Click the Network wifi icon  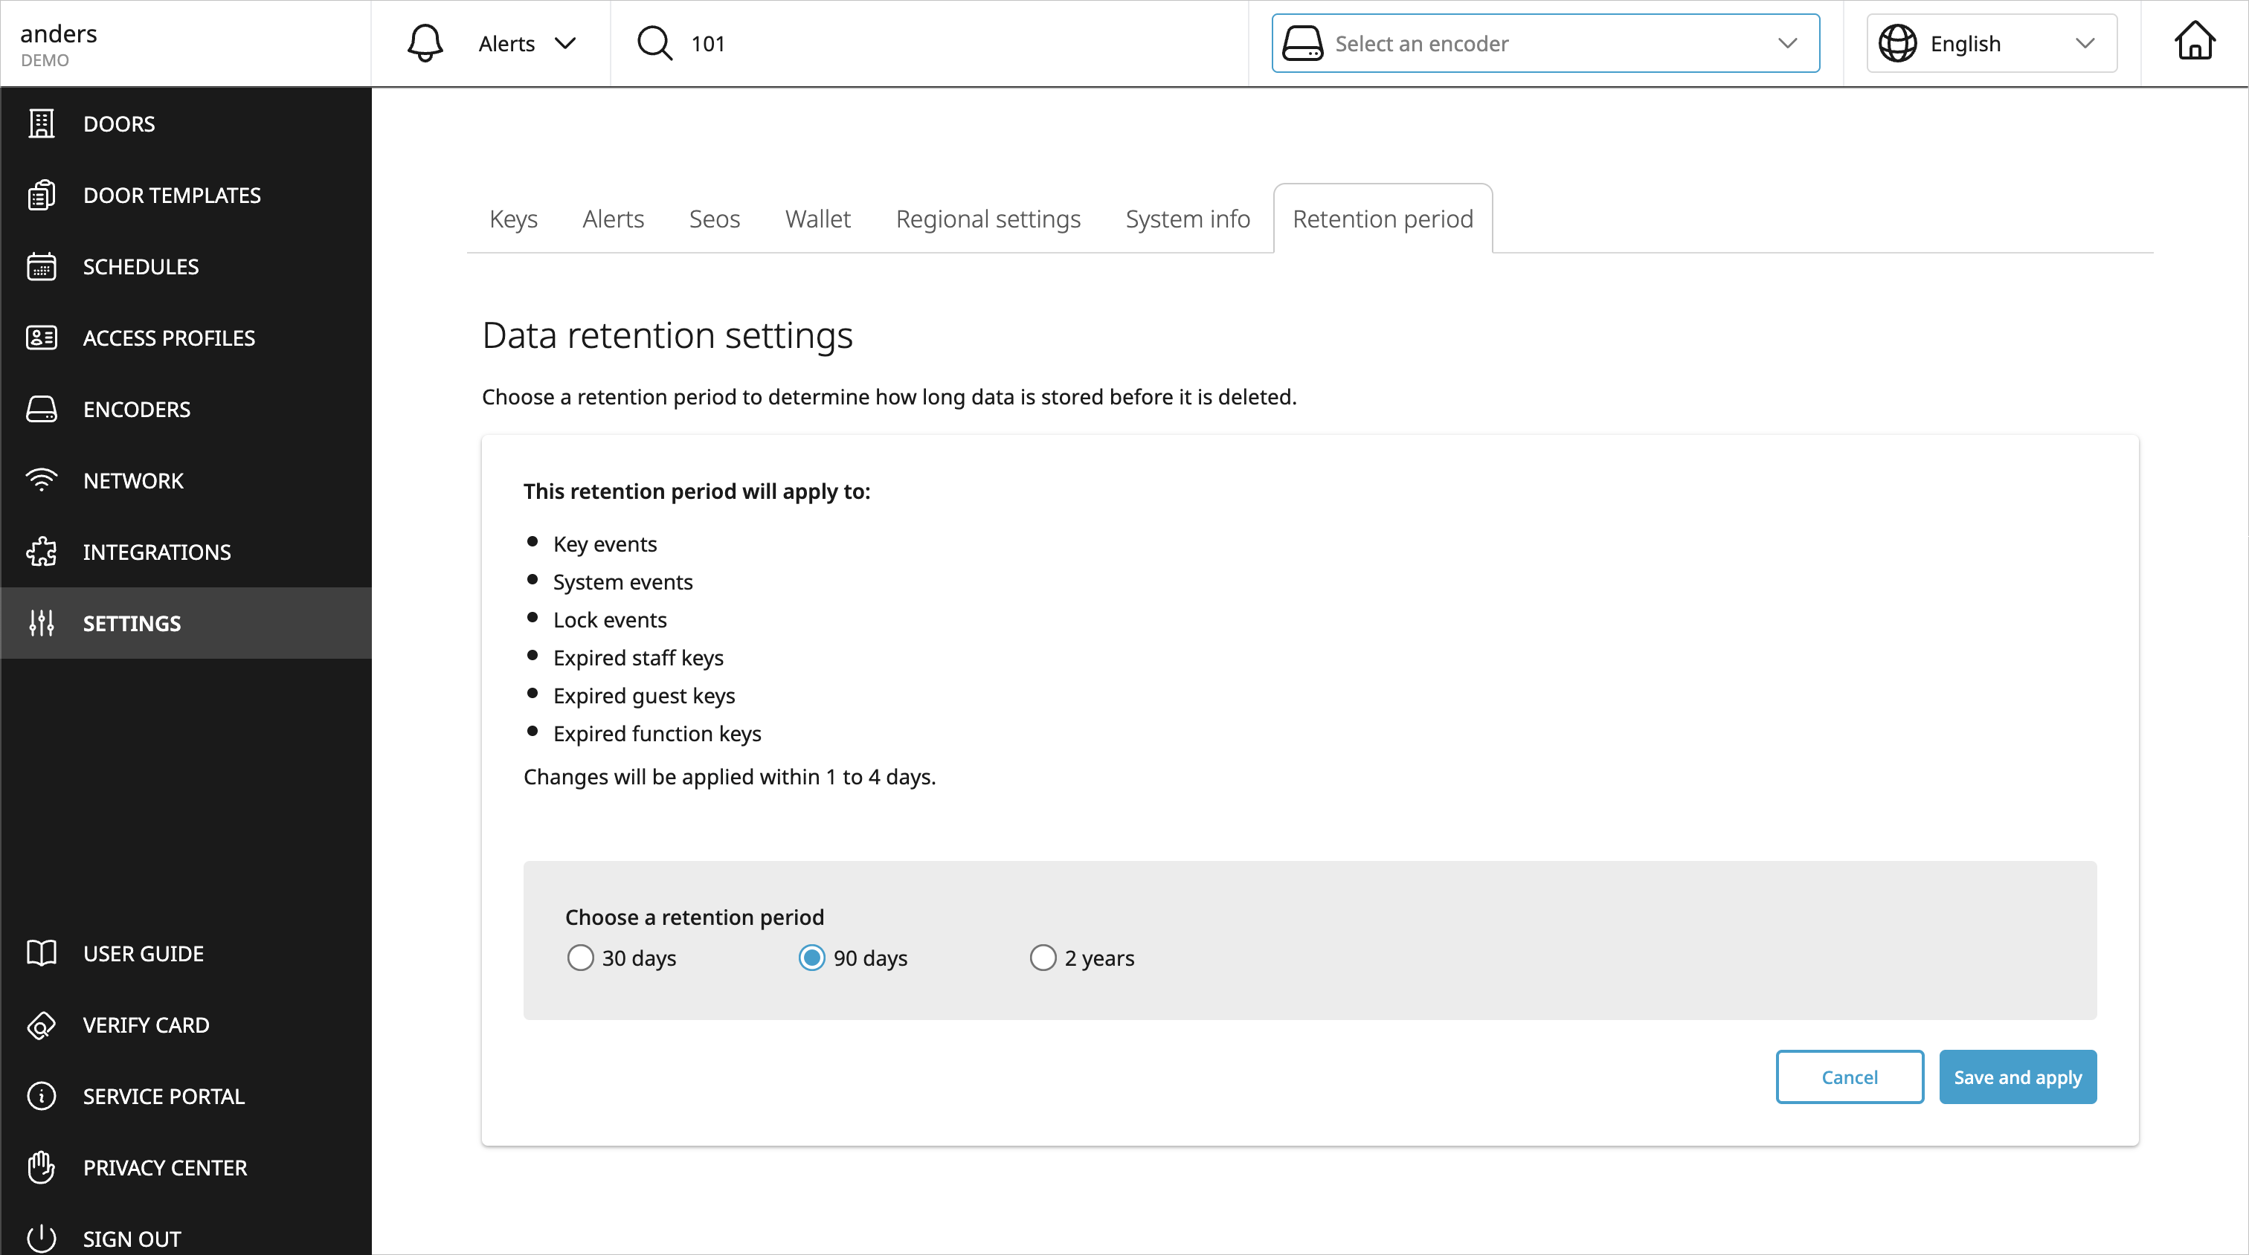pos(41,481)
